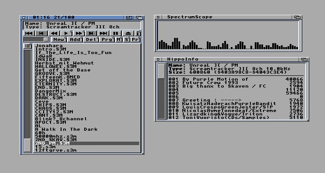Close the HippoInfo window
The height and width of the screenshot is (173, 325).
pos(158,59)
